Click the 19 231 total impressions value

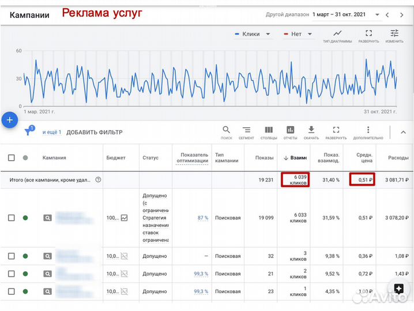(x=266, y=180)
